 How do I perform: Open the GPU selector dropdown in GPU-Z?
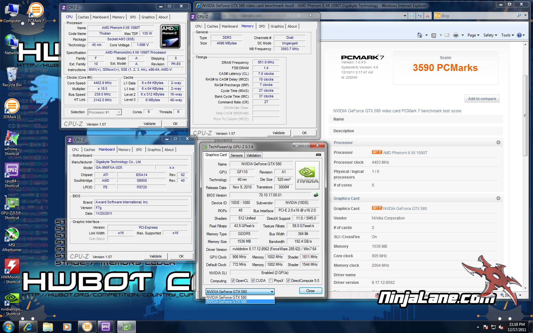(x=240, y=291)
